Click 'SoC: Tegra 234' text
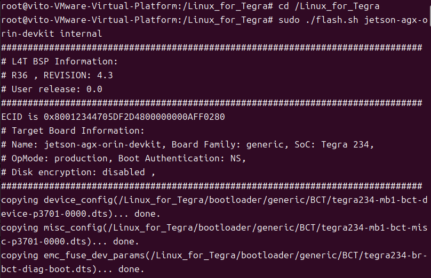This screenshot has height=278, width=431. pos(332,145)
